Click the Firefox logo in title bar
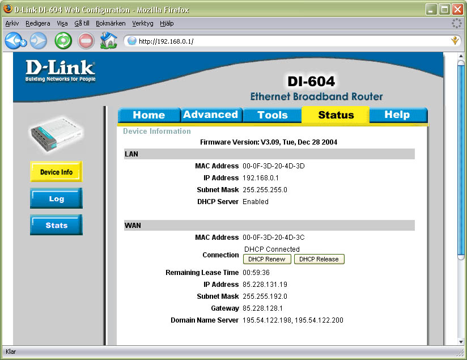The image size is (467, 360). tap(8, 9)
